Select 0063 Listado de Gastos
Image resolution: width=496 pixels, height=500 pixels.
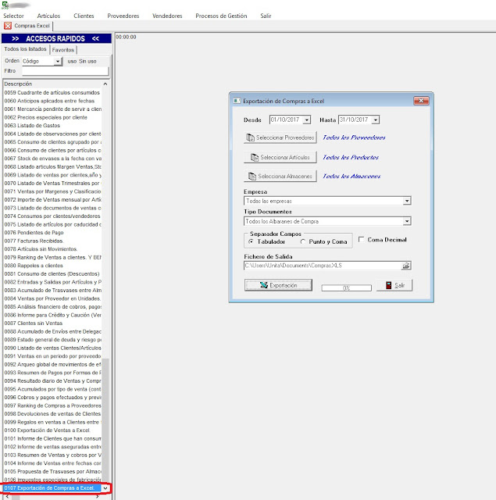[52, 126]
